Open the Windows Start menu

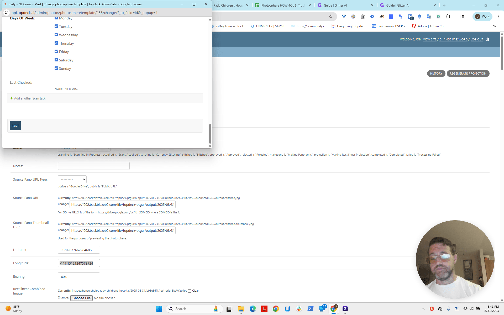pyautogui.click(x=159, y=309)
